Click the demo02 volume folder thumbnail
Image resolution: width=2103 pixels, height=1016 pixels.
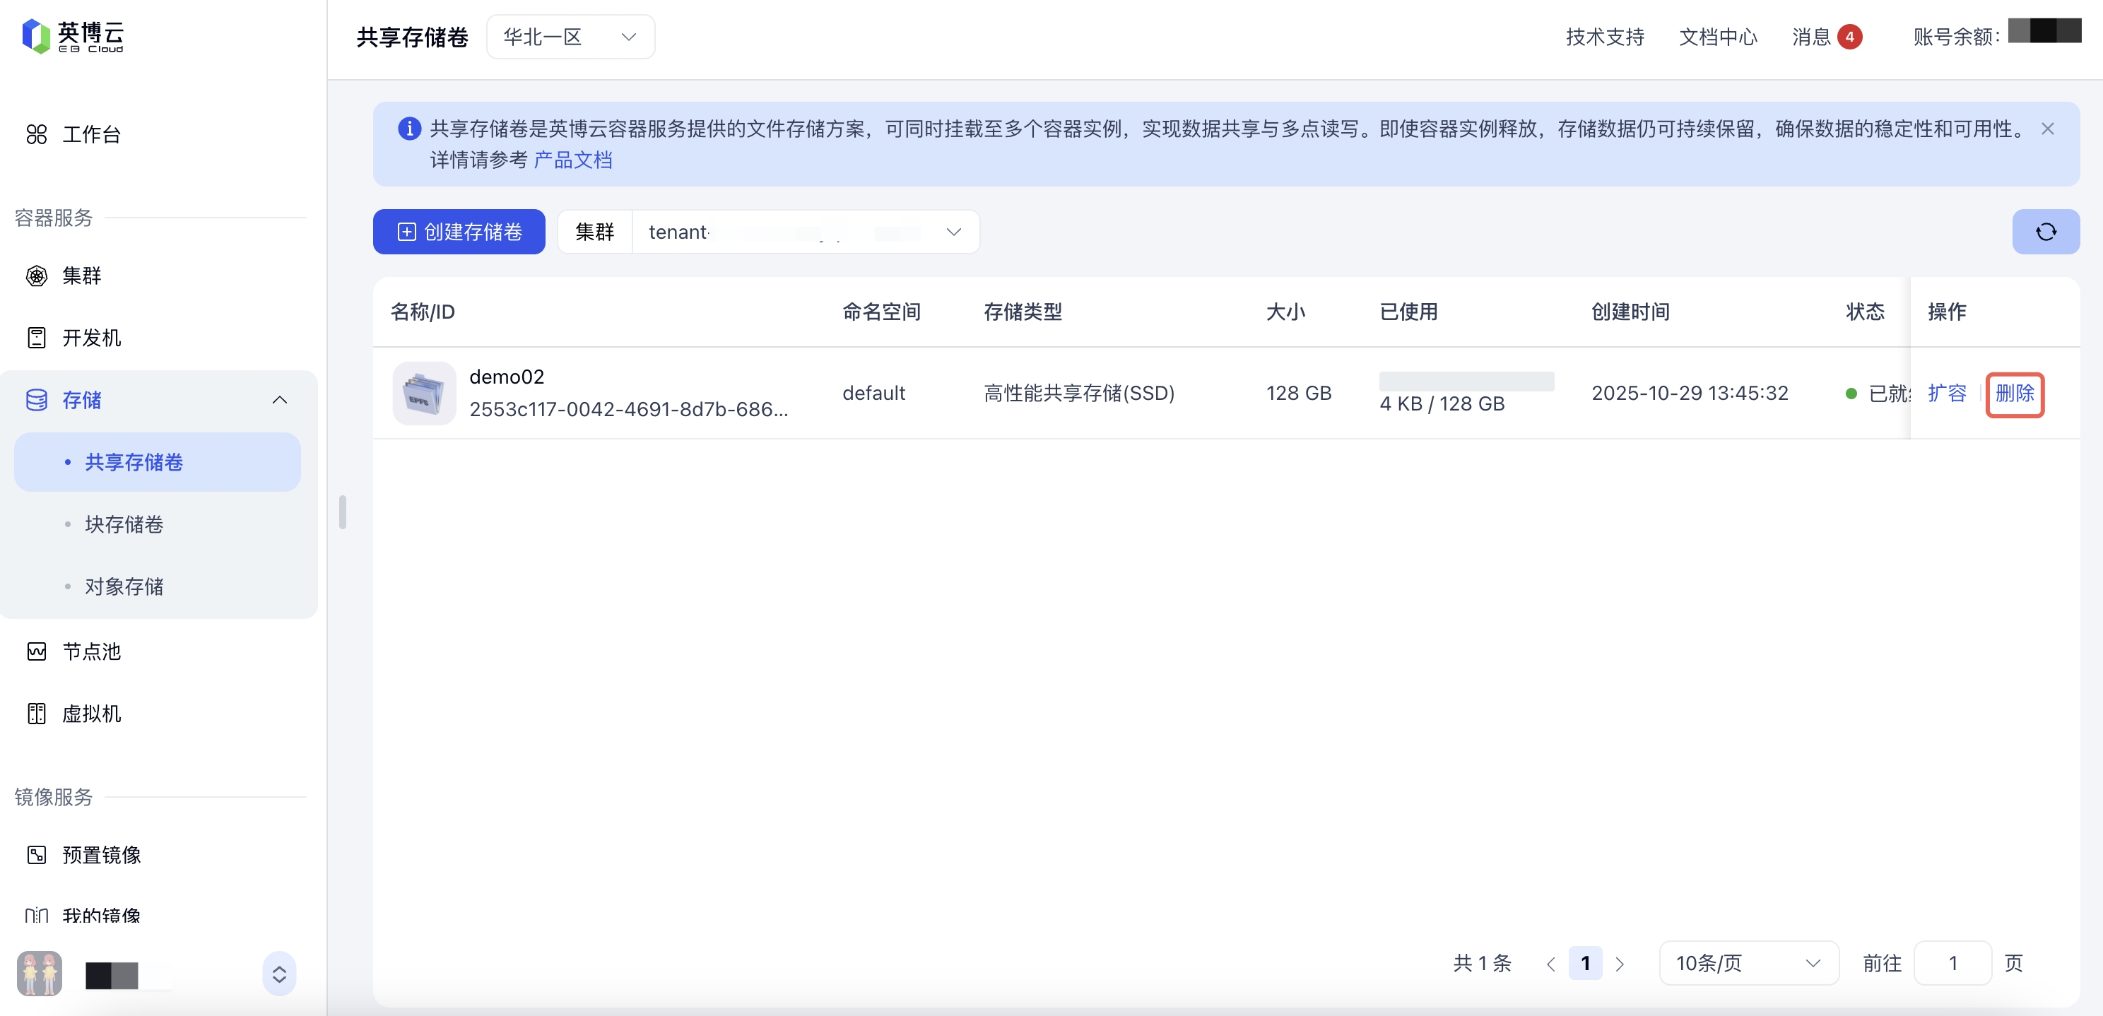(x=424, y=394)
